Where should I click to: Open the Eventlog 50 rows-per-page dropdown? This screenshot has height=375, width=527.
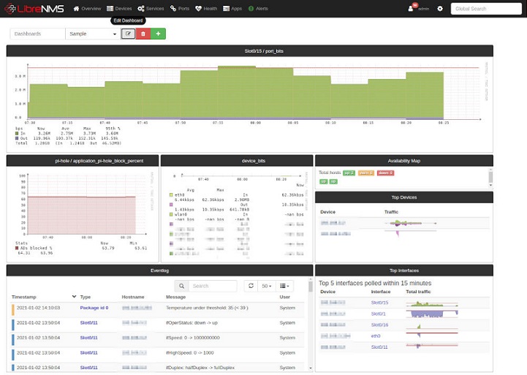pyautogui.click(x=268, y=286)
